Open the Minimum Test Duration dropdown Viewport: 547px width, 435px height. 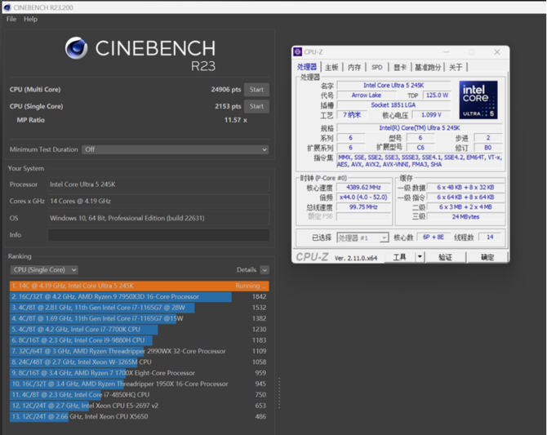[176, 149]
